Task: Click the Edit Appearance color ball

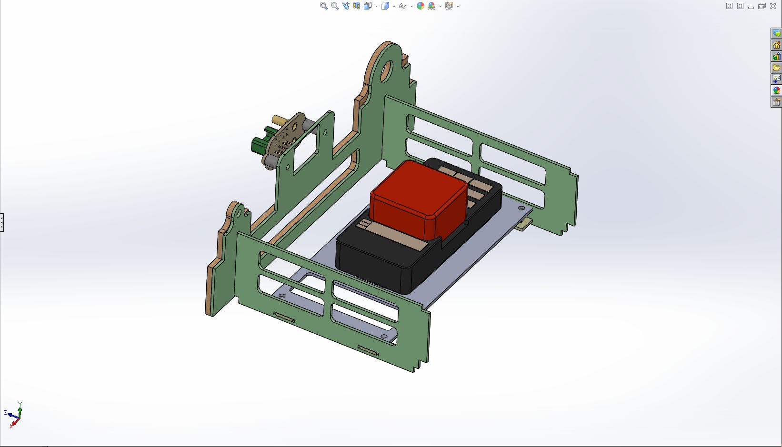Action: click(x=420, y=6)
